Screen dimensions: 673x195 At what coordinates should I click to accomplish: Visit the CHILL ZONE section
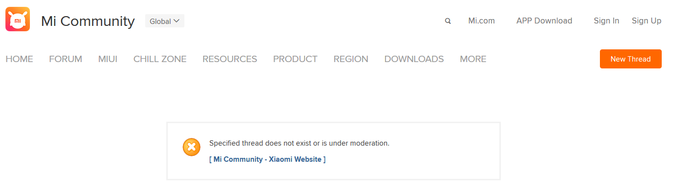pos(160,59)
